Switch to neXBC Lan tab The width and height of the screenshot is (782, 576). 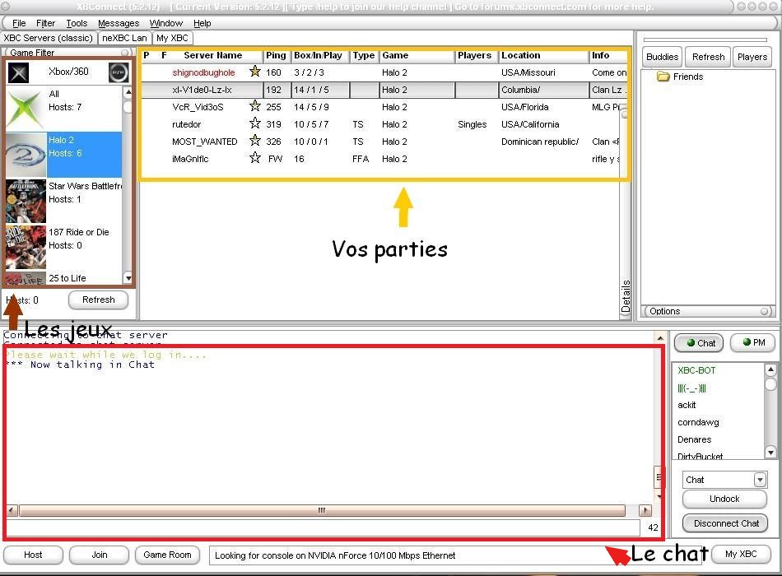[124, 38]
